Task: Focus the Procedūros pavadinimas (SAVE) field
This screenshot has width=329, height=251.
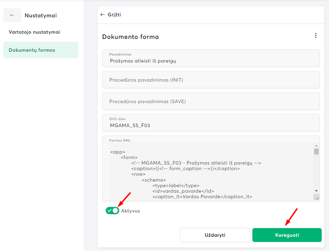Action: [x=211, y=101]
